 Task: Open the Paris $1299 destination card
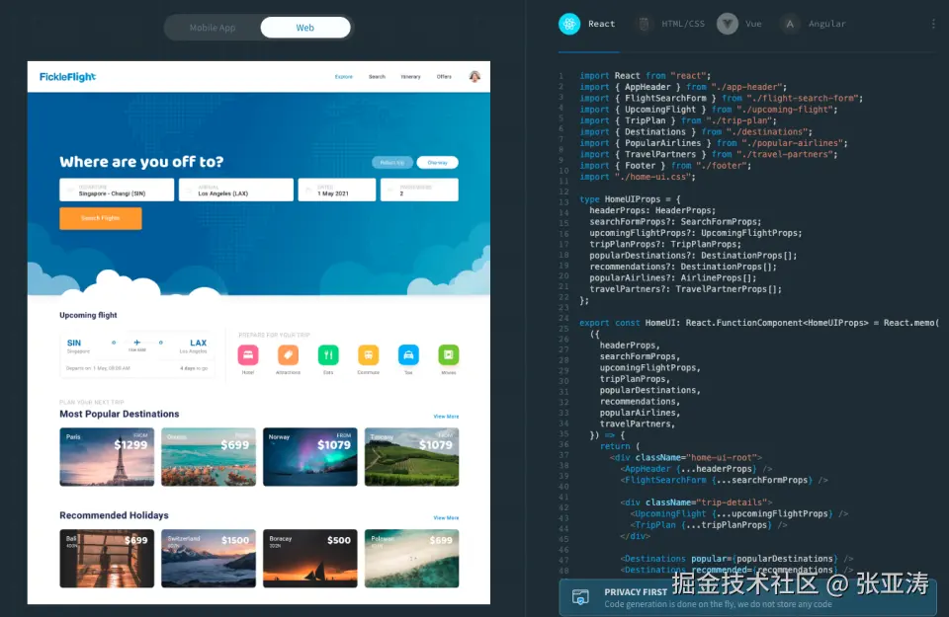click(107, 457)
